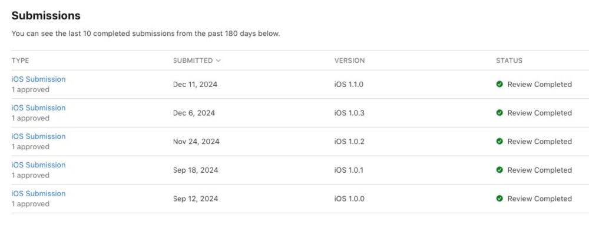Open iOS Submission link dated Dec 6, 2024
This screenshot has width=589, height=228.
click(x=38, y=108)
